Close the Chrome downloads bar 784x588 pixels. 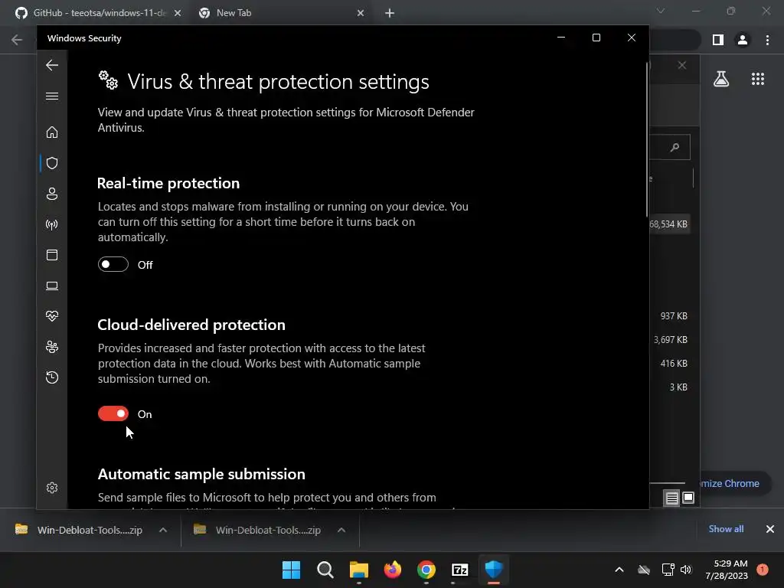770,529
